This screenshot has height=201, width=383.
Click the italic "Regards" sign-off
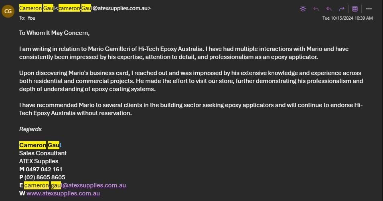(x=30, y=129)
